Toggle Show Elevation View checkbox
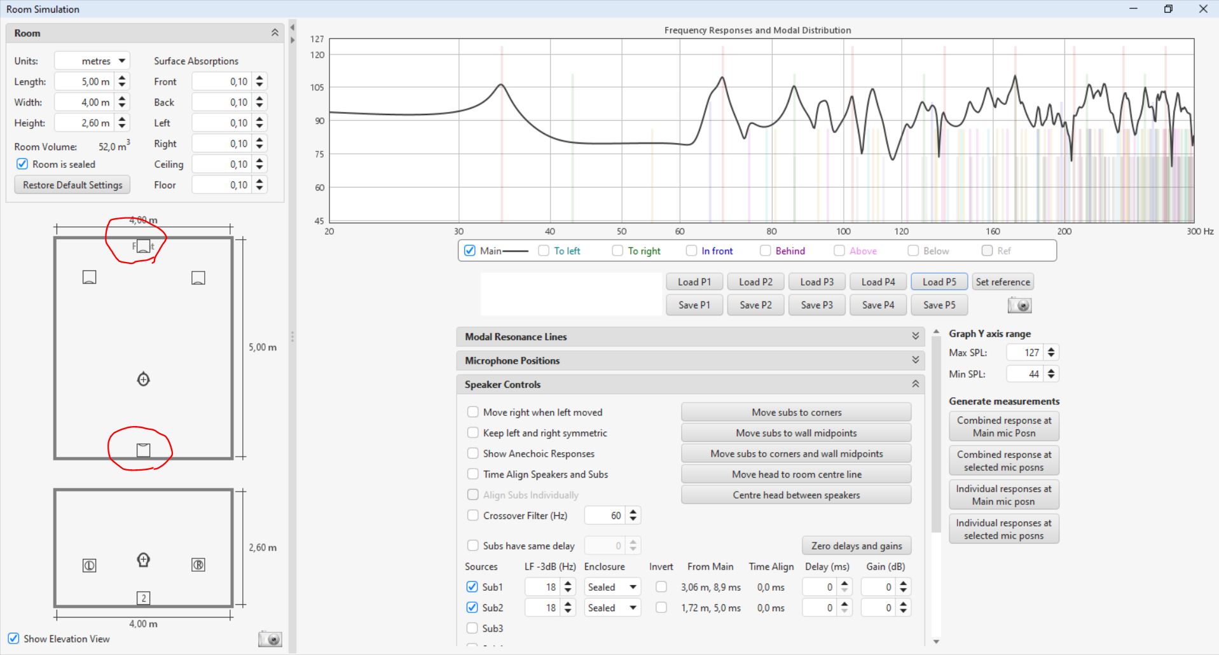The width and height of the screenshot is (1219, 655). coord(13,638)
